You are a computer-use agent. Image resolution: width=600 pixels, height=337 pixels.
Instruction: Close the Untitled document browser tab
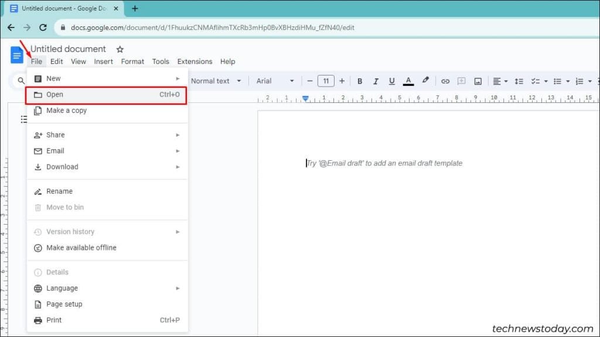pyautogui.click(x=115, y=8)
